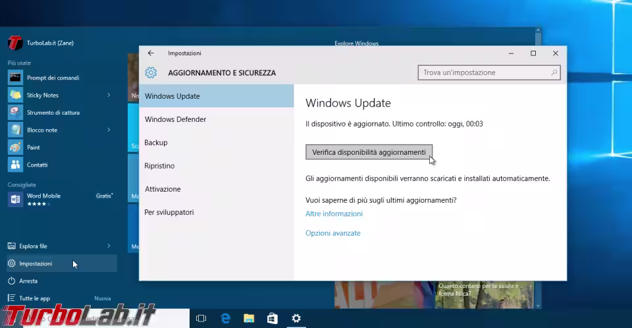Select Windows Update in the sidebar

click(x=217, y=96)
